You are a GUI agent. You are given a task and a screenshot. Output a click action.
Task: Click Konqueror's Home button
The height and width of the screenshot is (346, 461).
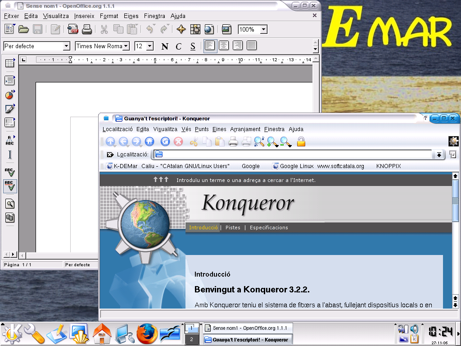(149, 142)
